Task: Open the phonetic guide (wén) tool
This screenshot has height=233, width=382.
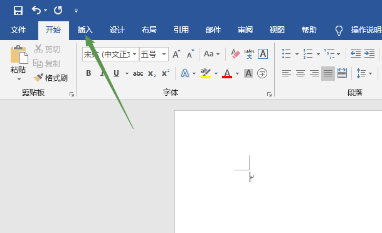Action: coord(249,54)
